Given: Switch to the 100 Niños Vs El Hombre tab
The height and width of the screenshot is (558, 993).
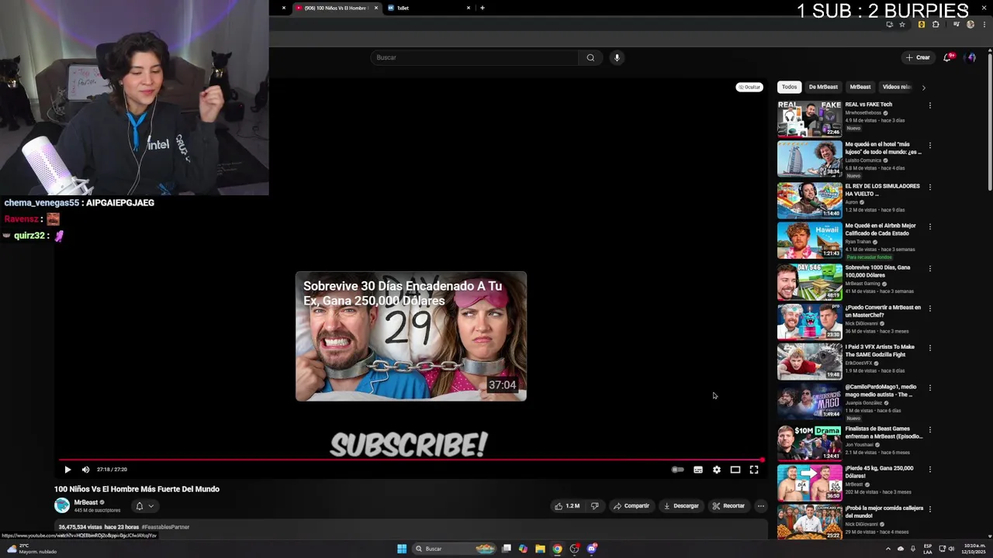Looking at the screenshot, I should [336, 8].
